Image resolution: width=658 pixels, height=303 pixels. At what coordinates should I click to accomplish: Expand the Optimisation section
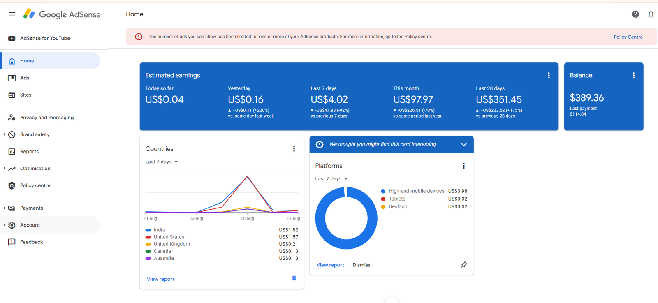pyautogui.click(x=5, y=169)
